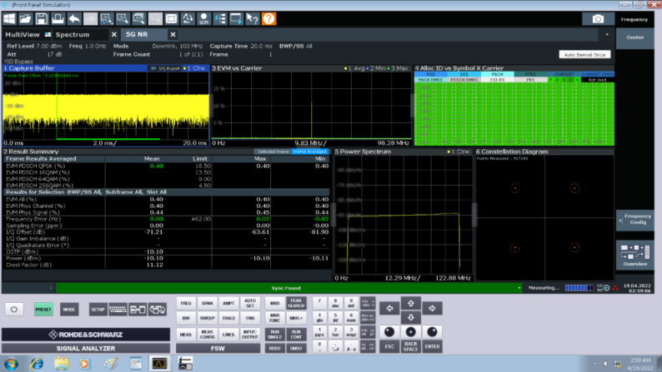Switch to the Spectrum tab

pyautogui.click(x=73, y=34)
